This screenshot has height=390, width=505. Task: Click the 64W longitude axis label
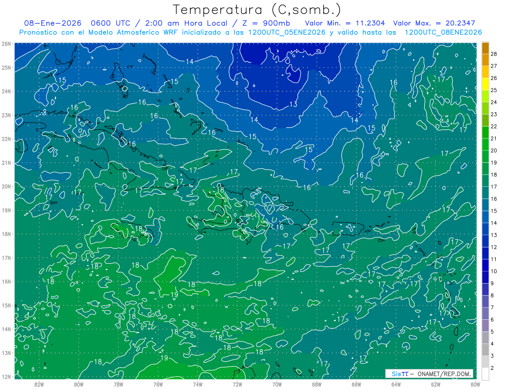[396, 384]
